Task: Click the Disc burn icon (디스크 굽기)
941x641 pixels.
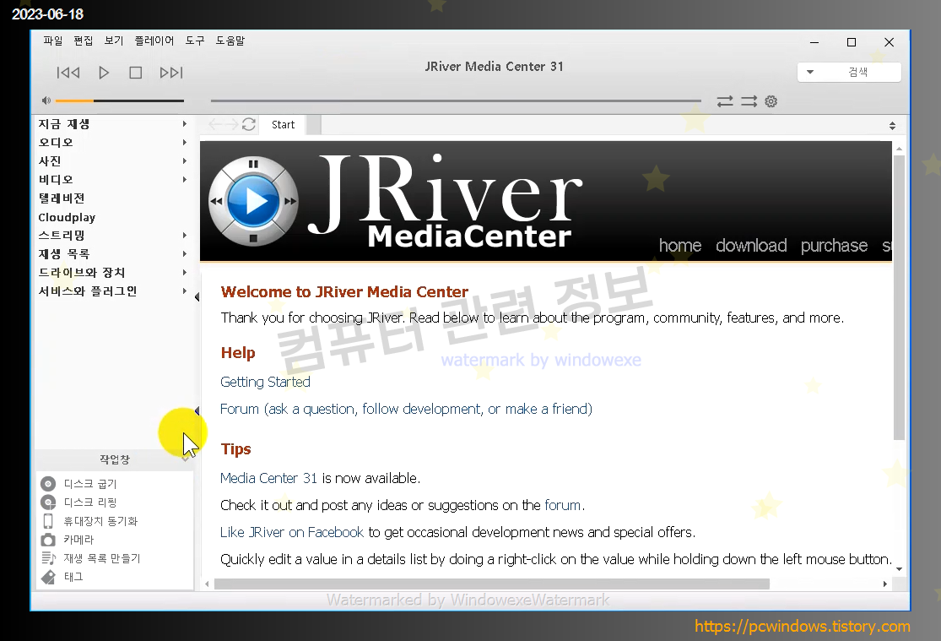Action: tap(48, 484)
